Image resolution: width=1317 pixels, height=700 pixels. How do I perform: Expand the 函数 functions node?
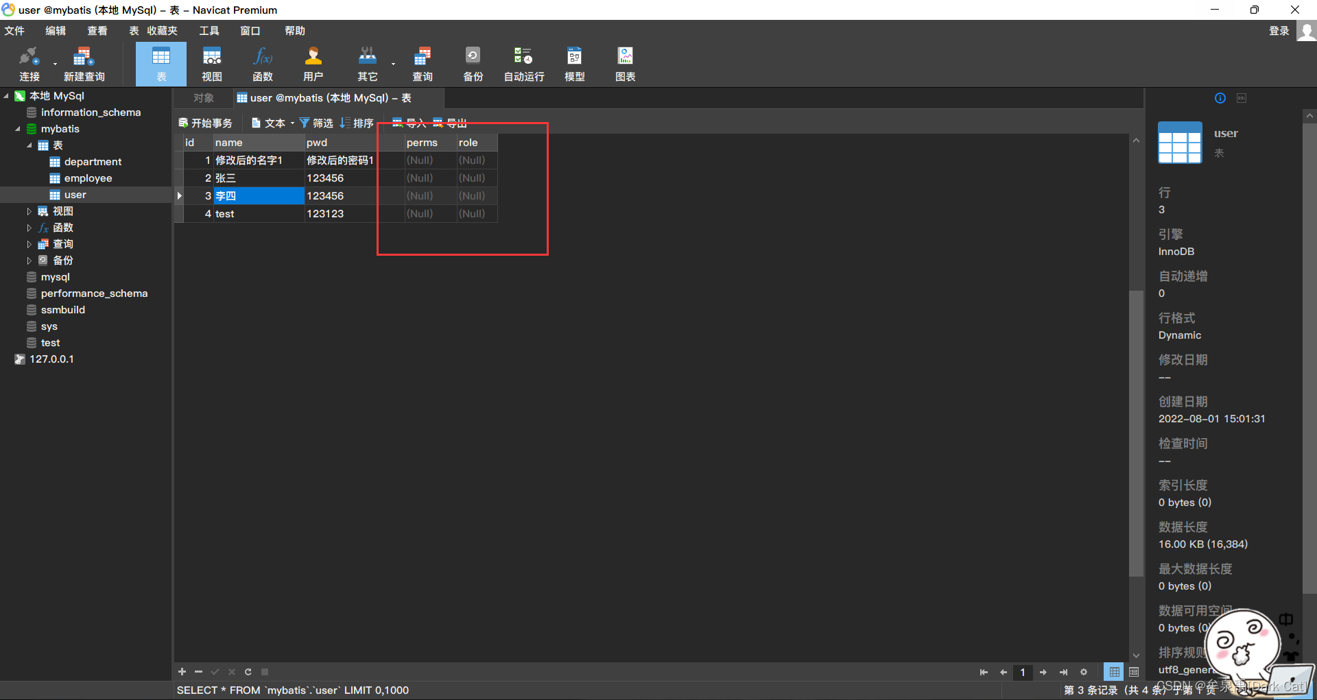click(x=29, y=228)
